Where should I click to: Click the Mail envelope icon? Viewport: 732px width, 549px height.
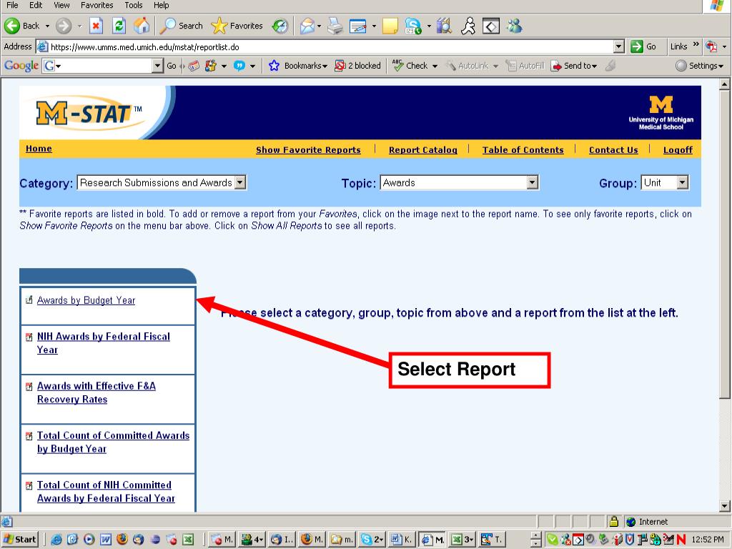point(307,26)
